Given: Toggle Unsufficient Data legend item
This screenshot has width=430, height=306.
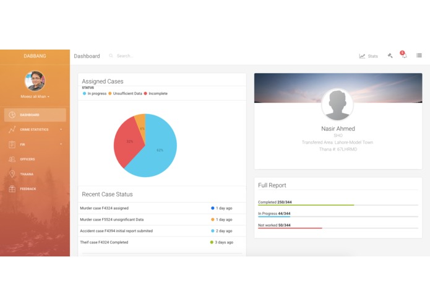Looking at the screenshot, I should pyautogui.click(x=126, y=94).
